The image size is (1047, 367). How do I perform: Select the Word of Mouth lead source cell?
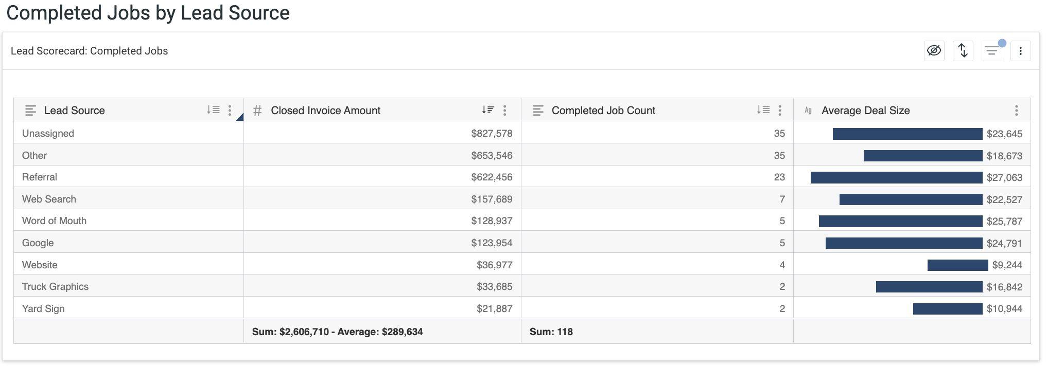point(54,221)
